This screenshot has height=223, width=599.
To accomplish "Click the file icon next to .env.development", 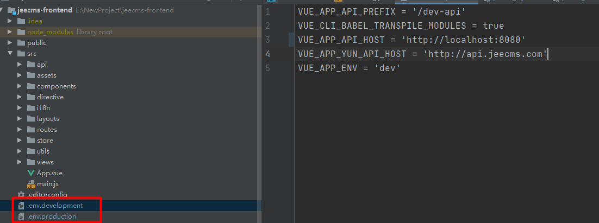I will click(x=21, y=206).
